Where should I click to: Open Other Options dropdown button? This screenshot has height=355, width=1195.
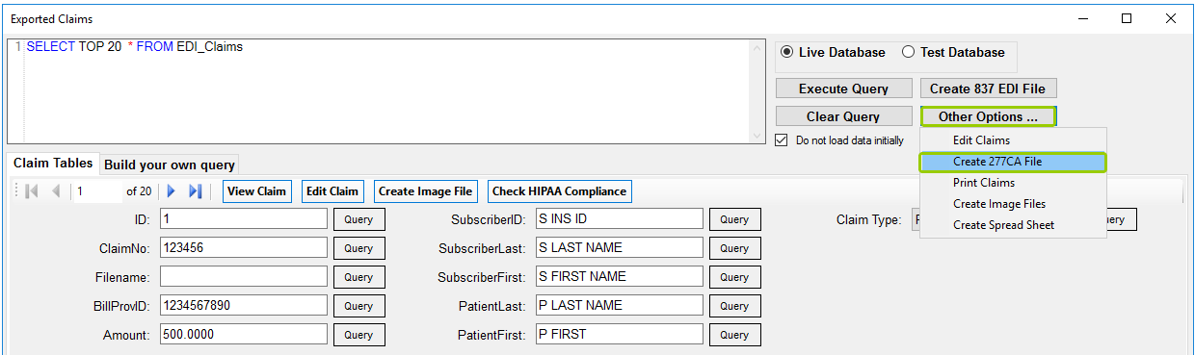tap(988, 116)
